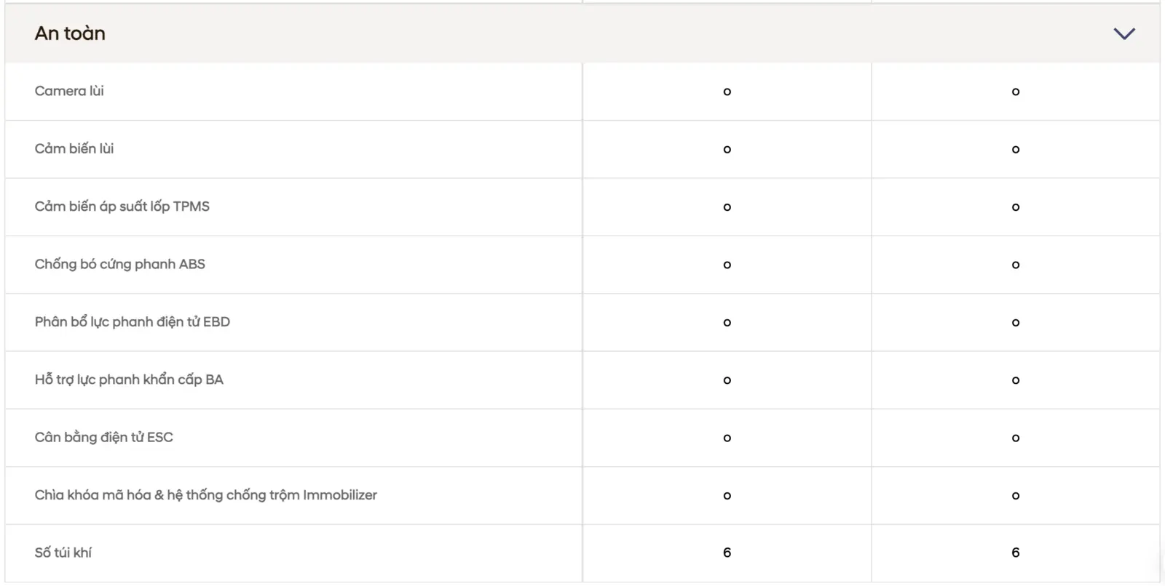Click Cân bằng điện tử ESC label
Image resolution: width=1165 pixels, height=586 pixels.
(x=104, y=437)
